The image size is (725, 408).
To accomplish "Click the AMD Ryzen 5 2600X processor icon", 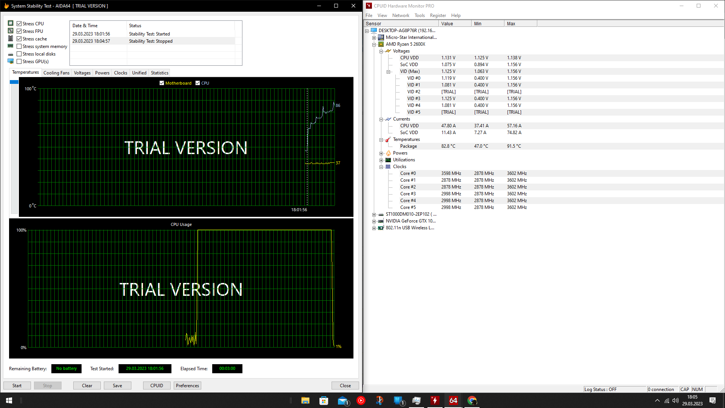I will (381, 44).
